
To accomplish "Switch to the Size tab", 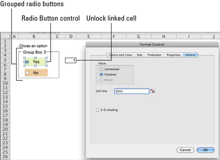I will point(139,55).
